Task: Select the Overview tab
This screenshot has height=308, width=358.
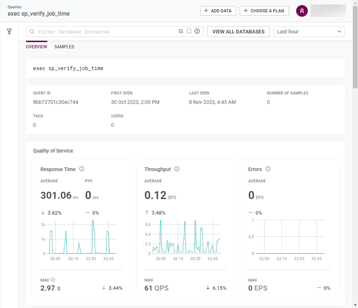Action: (36, 47)
